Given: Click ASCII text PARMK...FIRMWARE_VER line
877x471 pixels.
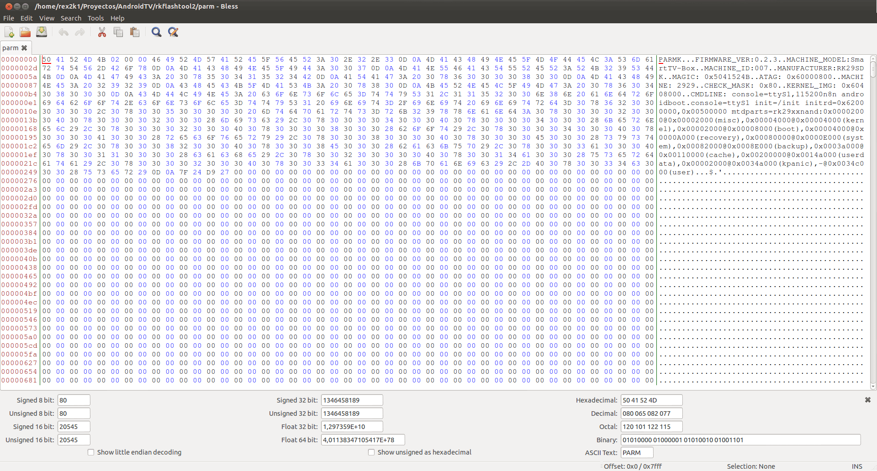Looking at the screenshot, I should (x=761, y=59).
